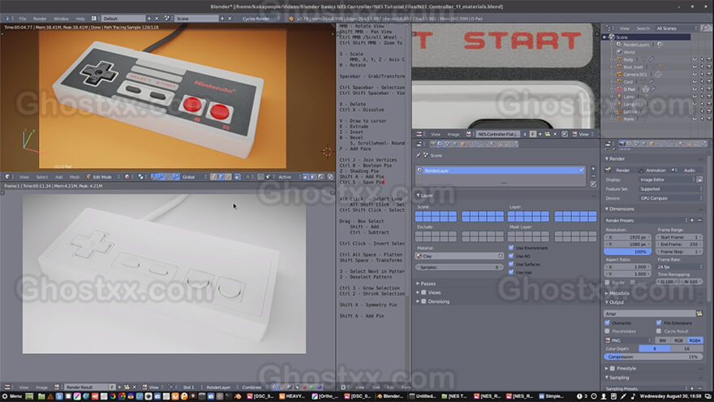The width and height of the screenshot is (714, 402).
Task: Click the Plane object icon in the outliner
Action: click(619, 119)
